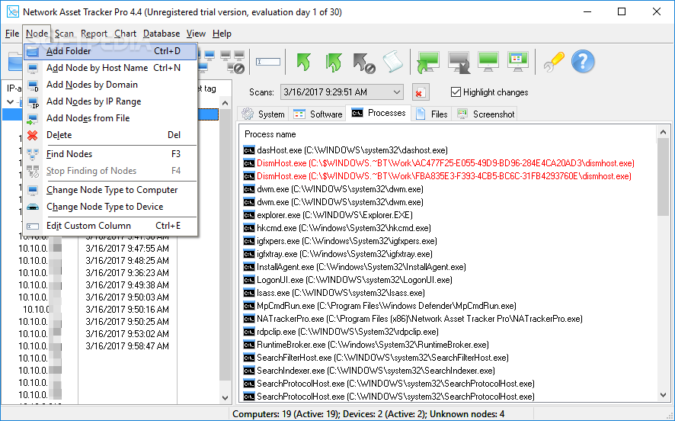Image resolution: width=675 pixels, height=421 pixels.
Task: Click the plain green screen monitor icon
Action: coord(488,61)
